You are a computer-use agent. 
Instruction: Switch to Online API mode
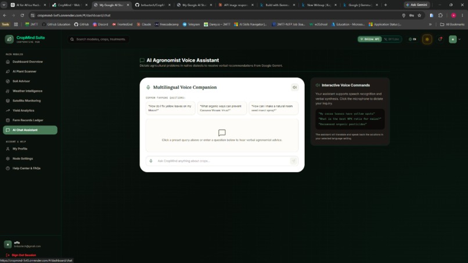tap(370, 39)
